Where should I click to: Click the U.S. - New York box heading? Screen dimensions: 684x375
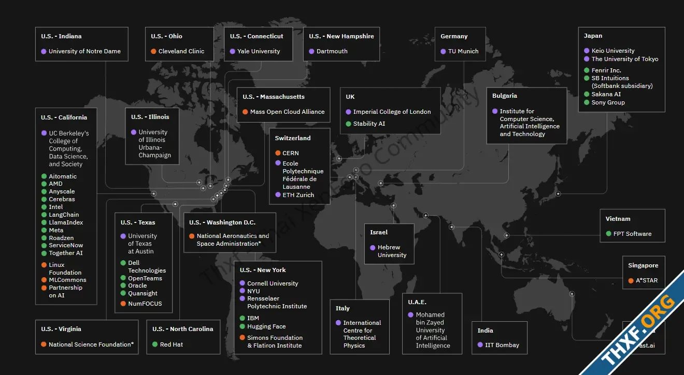(x=263, y=270)
